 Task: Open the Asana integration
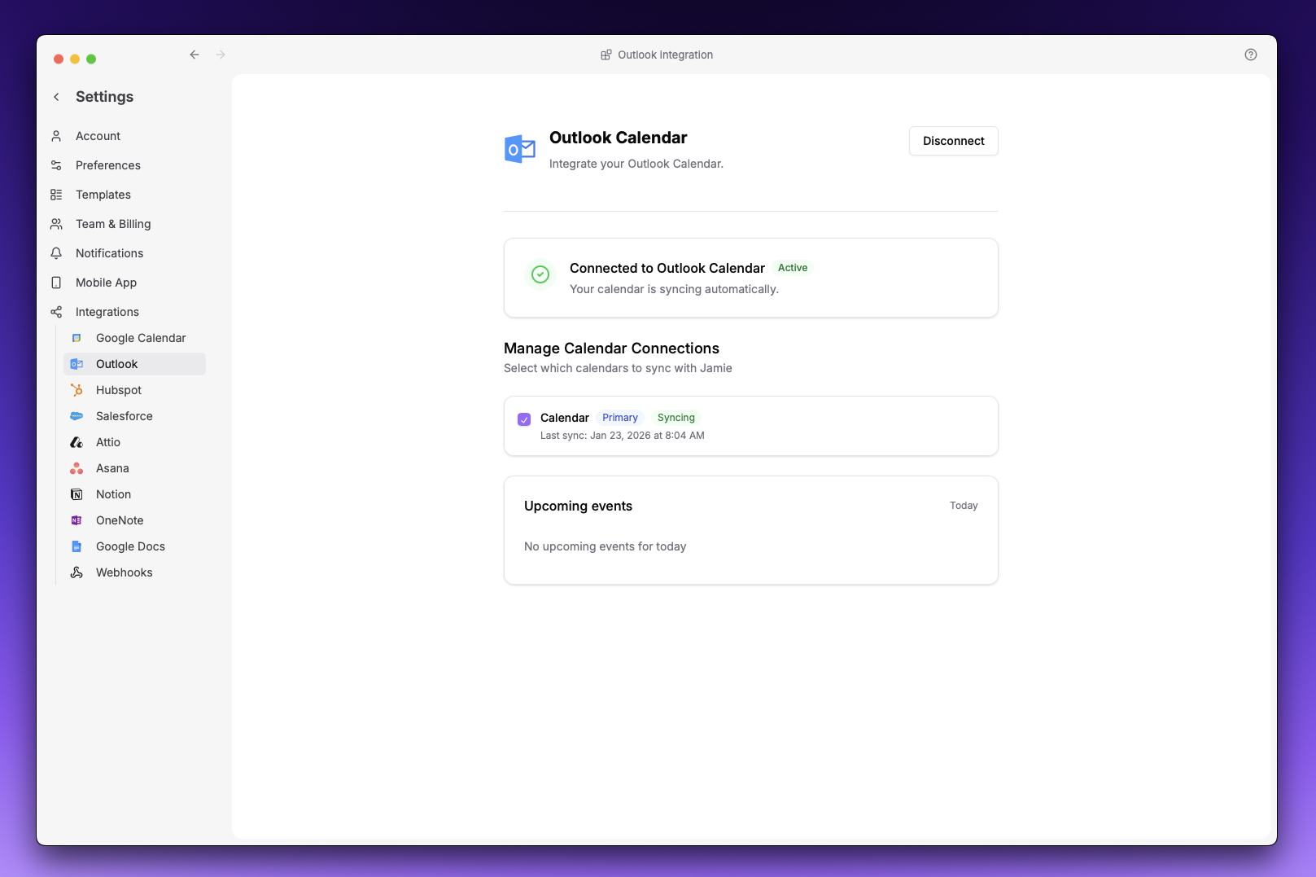tap(112, 468)
